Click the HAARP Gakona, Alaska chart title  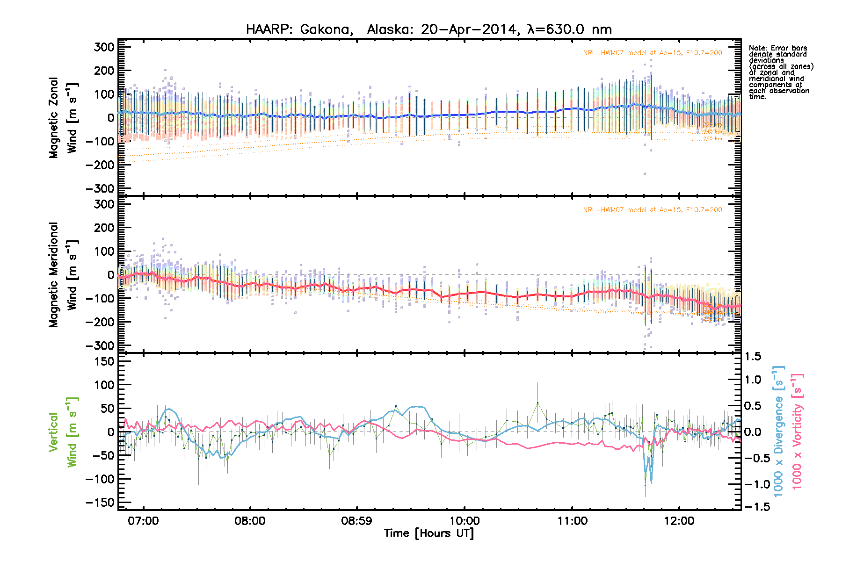[x=428, y=29]
